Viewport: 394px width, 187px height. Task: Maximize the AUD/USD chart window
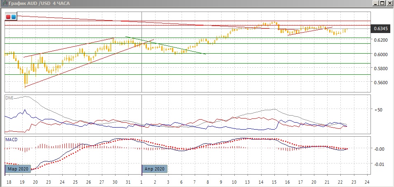382,3
